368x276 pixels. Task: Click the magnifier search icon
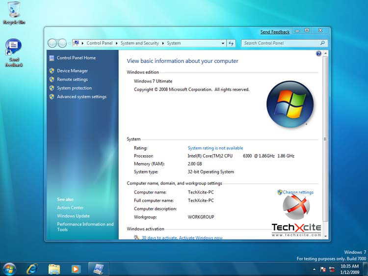[x=322, y=43]
